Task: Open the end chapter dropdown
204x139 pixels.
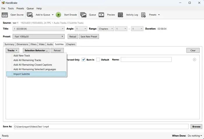Action: pyautogui.click(x=137, y=29)
